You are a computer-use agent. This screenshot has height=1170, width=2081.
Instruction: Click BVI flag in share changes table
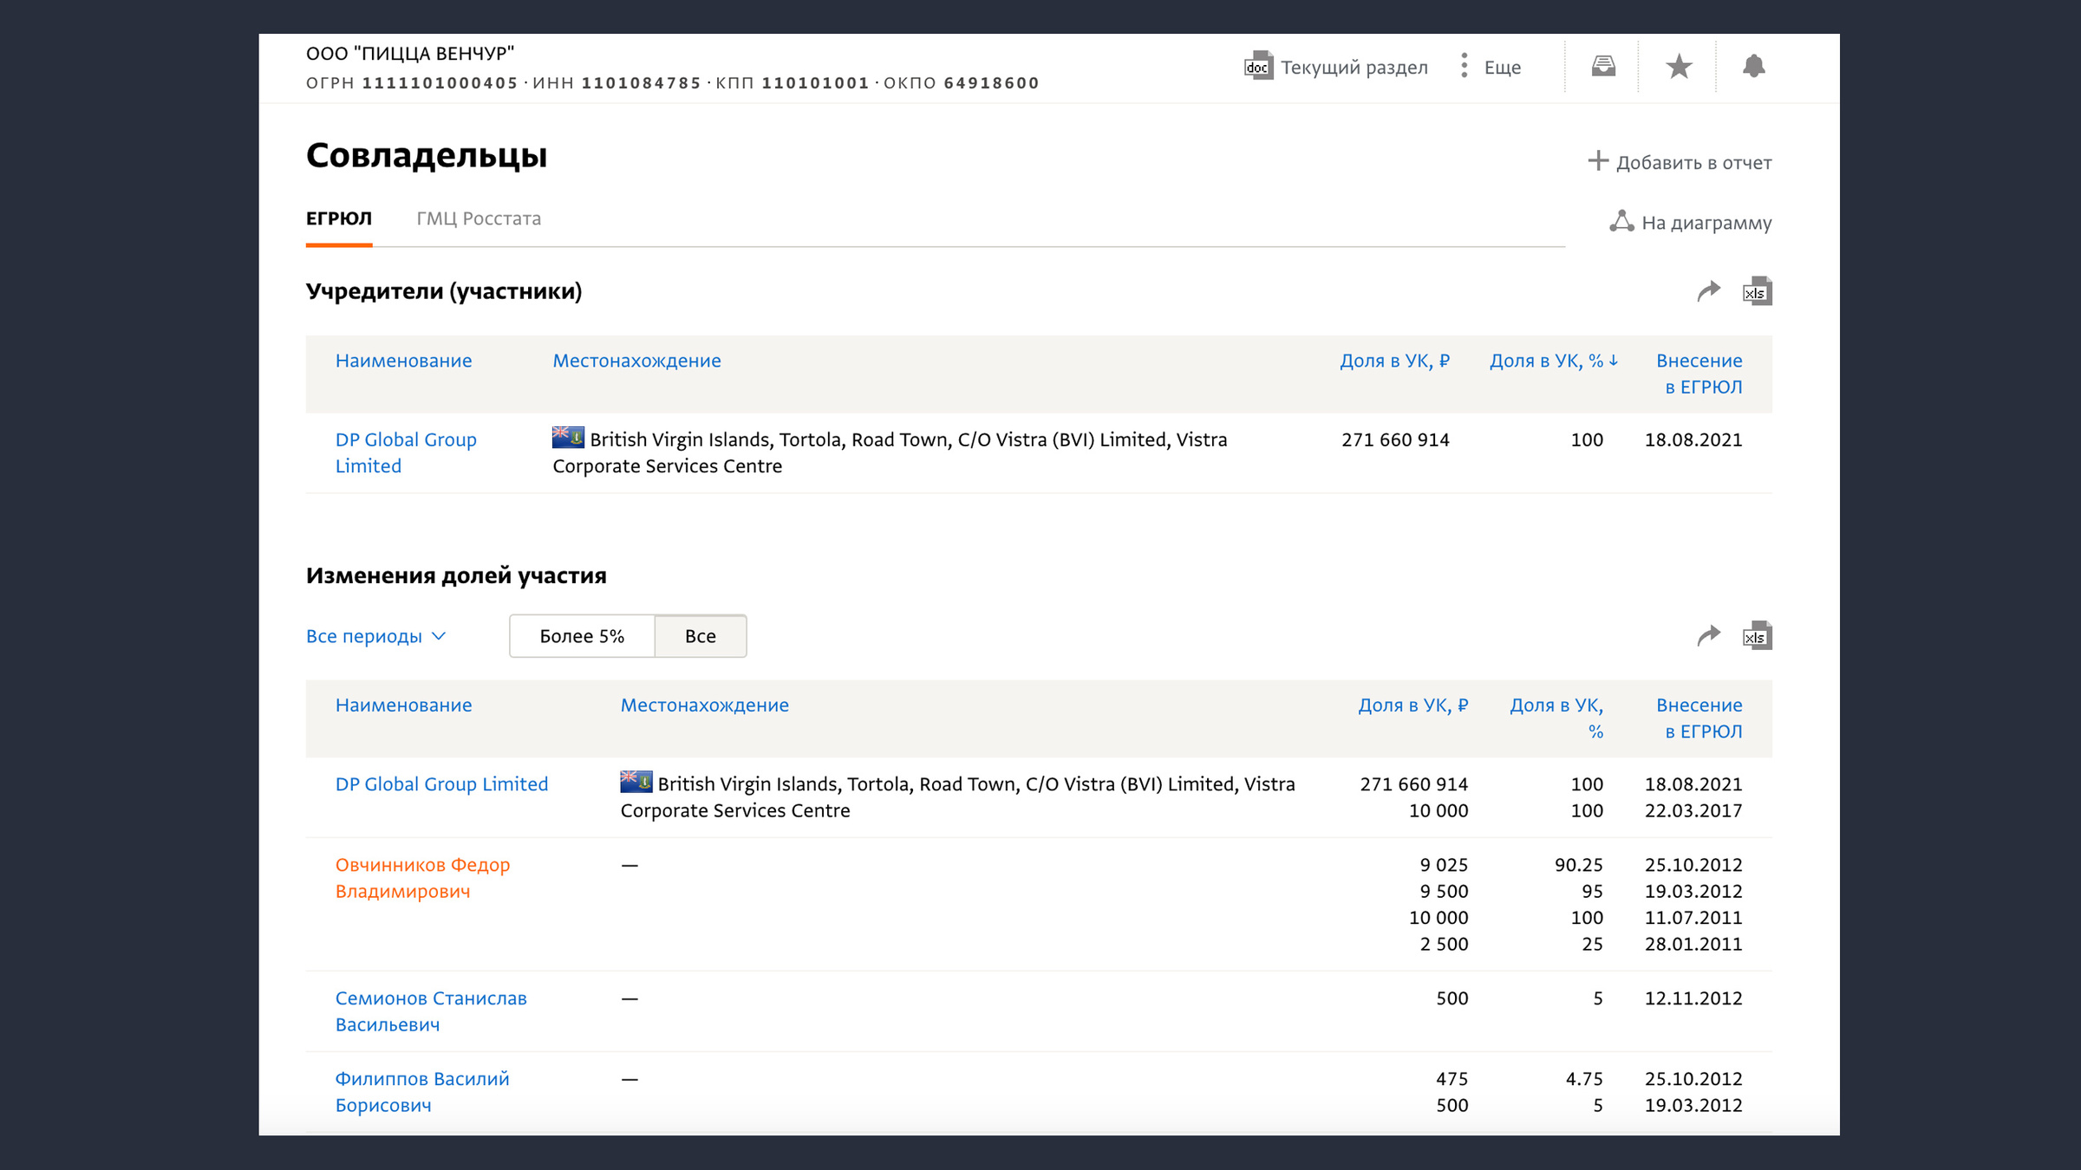636,782
